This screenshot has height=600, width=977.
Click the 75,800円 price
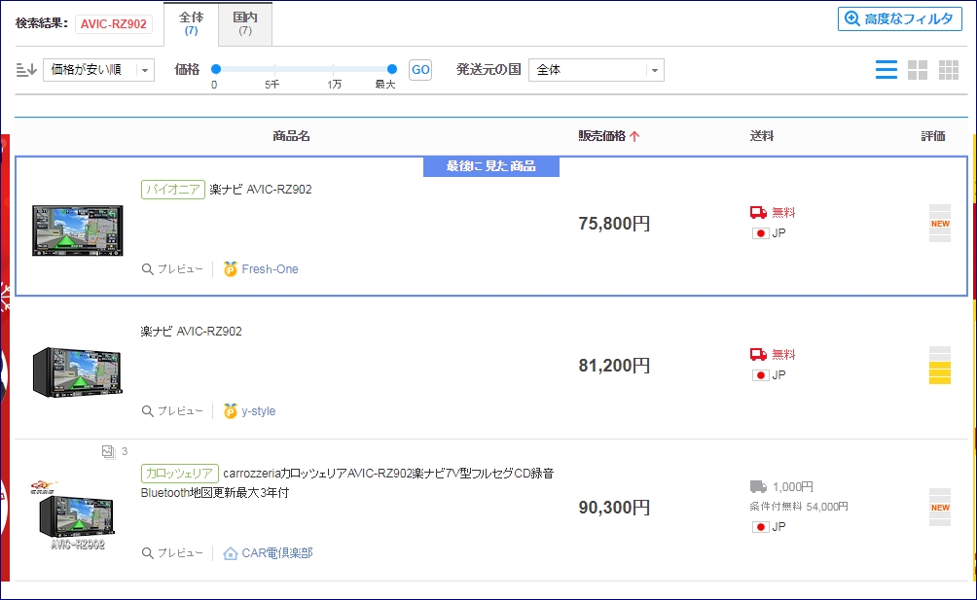pyautogui.click(x=614, y=224)
